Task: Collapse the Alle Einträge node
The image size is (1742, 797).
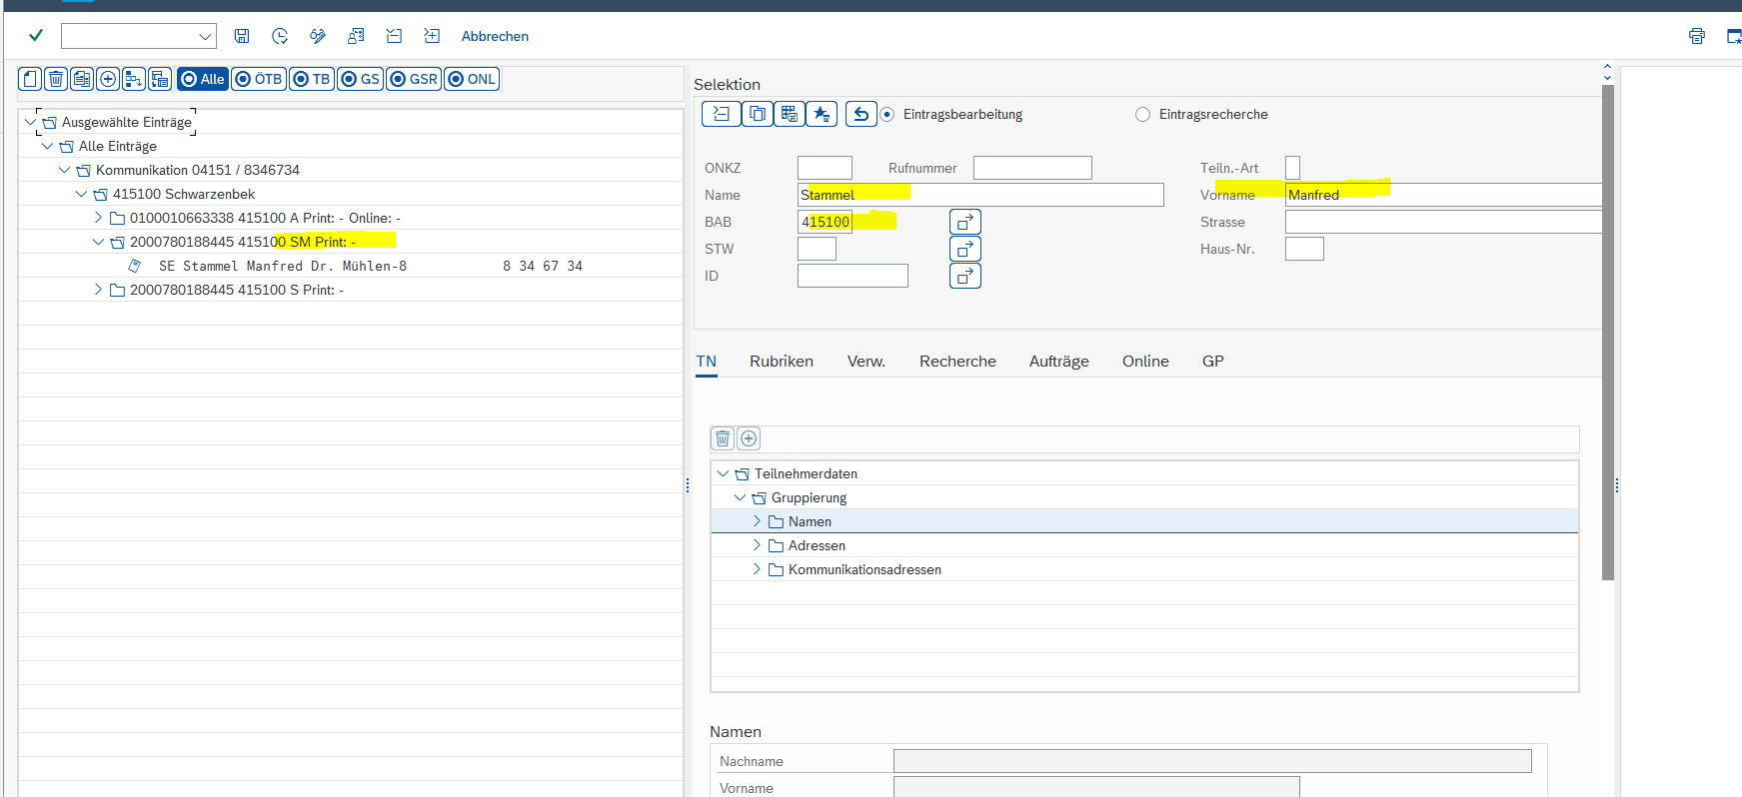Action: [x=47, y=146]
